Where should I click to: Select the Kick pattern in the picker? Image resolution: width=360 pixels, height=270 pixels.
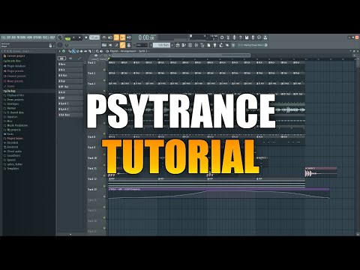click(x=70, y=70)
